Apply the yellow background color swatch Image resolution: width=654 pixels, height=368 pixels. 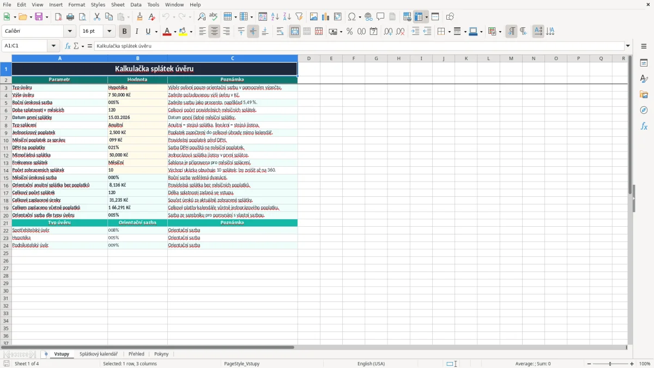(183, 32)
